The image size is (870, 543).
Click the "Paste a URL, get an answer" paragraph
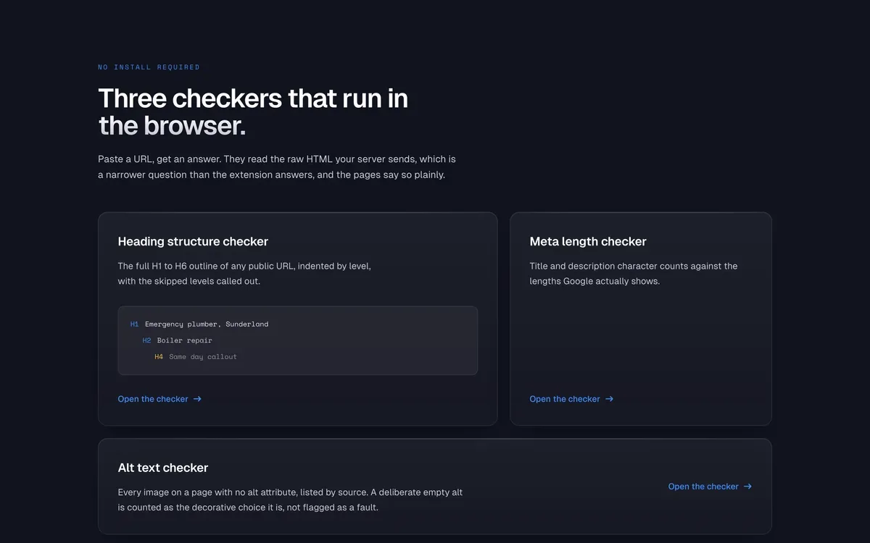277,167
